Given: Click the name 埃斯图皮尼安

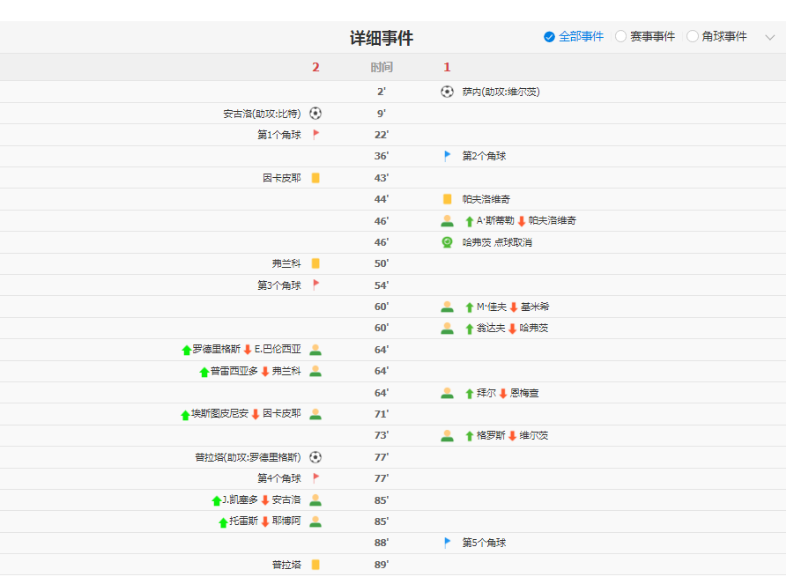Looking at the screenshot, I should click(x=219, y=413).
